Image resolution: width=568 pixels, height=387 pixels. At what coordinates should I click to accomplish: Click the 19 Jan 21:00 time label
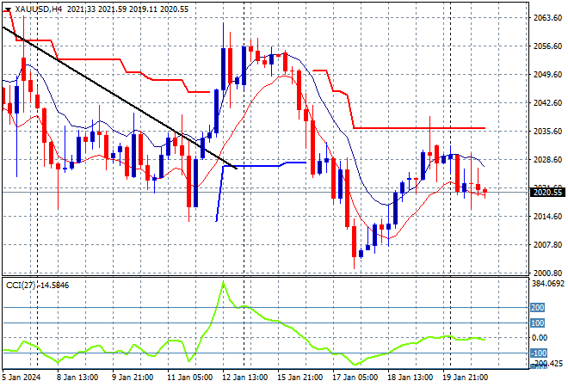[x=465, y=378]
